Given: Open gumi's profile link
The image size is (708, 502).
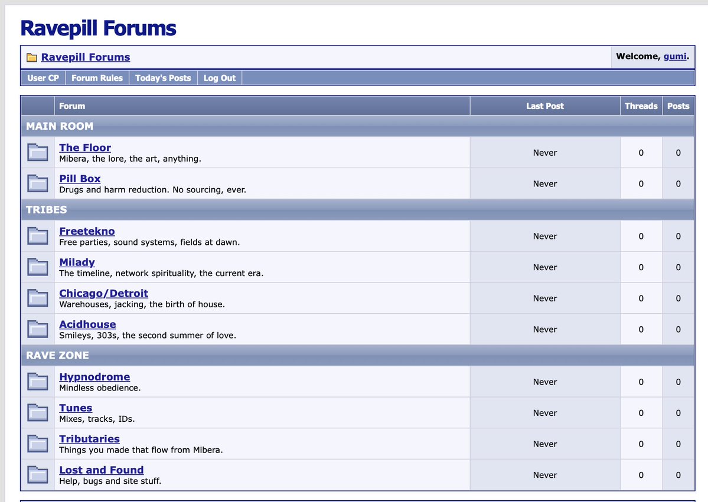Looking at the screenshot, I should coord(674,57).
